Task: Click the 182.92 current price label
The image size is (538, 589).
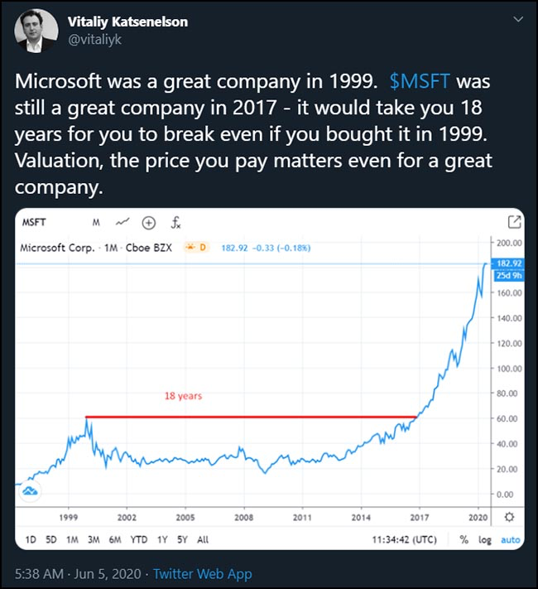Action: click(509, 263)
